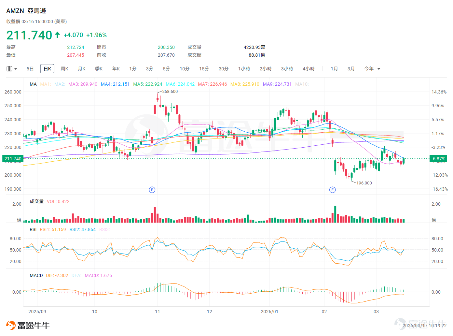Select the 1分 interval
Screen dimensions: 453x336
[x=133, y=69]
